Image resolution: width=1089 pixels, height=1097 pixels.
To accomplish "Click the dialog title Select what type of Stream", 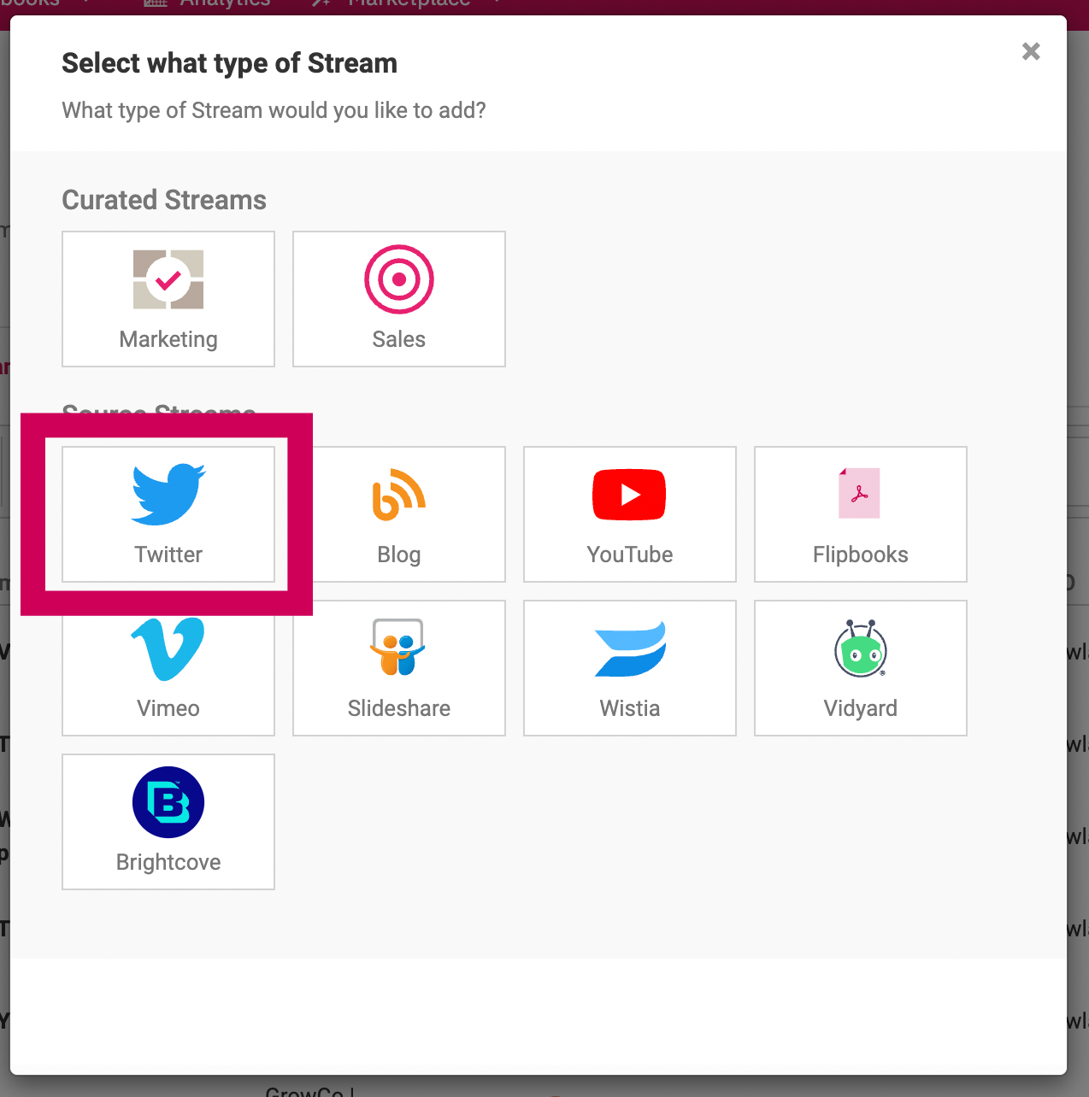I will pyautogui.click(x=229, y=64).
